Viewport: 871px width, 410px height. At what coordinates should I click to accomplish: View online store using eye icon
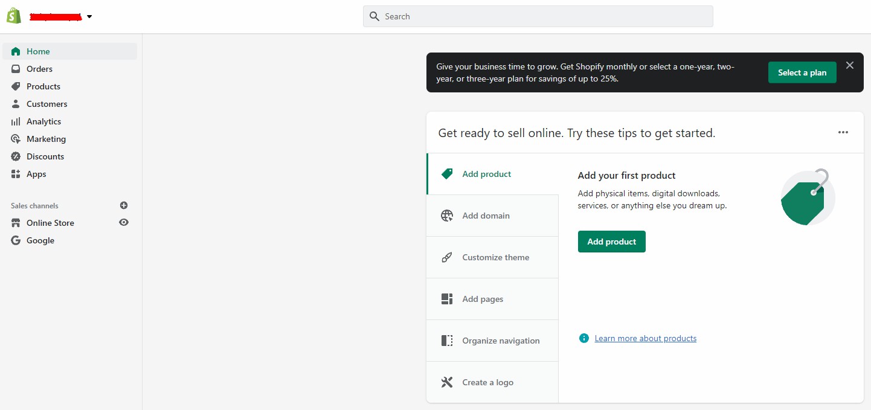124,222
